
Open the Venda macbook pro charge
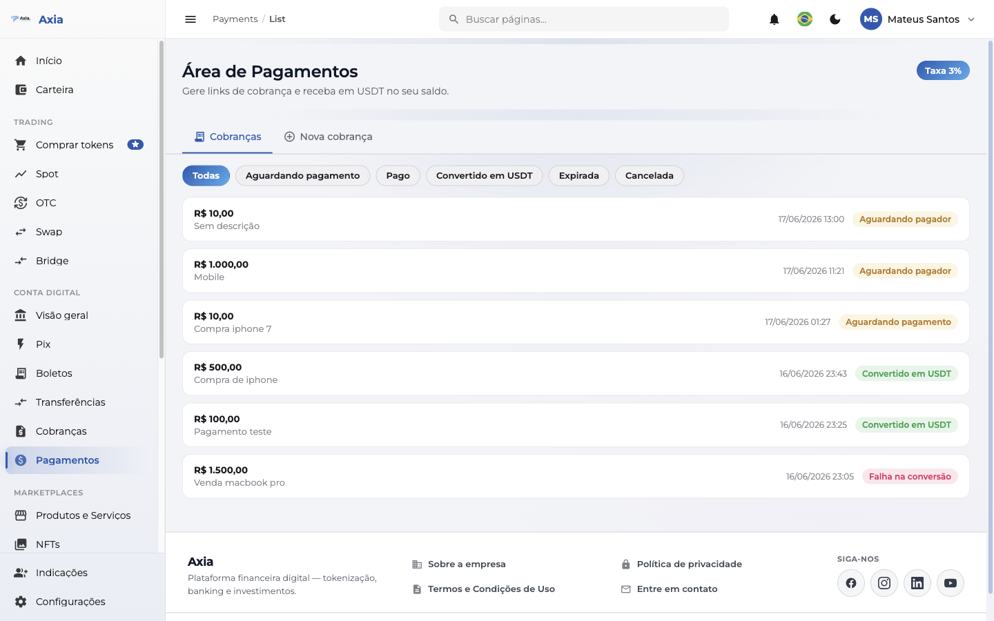click(x=576, y=476)
